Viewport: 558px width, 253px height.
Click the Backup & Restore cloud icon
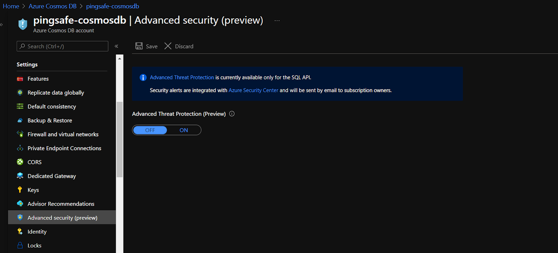pos(20,120)
